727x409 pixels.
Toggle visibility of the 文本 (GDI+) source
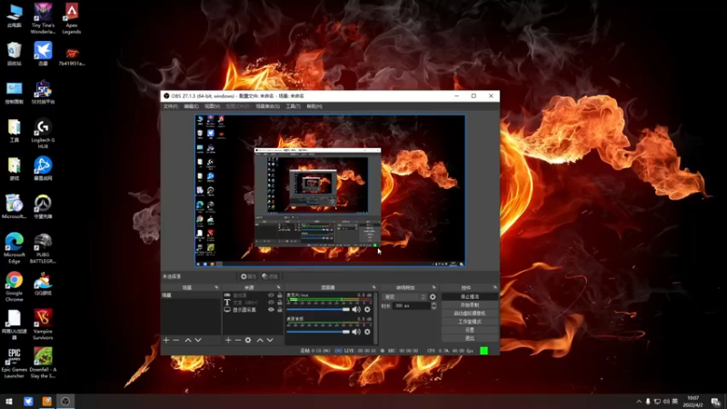(271, 303)
